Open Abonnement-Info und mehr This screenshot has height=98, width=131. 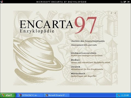point(84,45)
